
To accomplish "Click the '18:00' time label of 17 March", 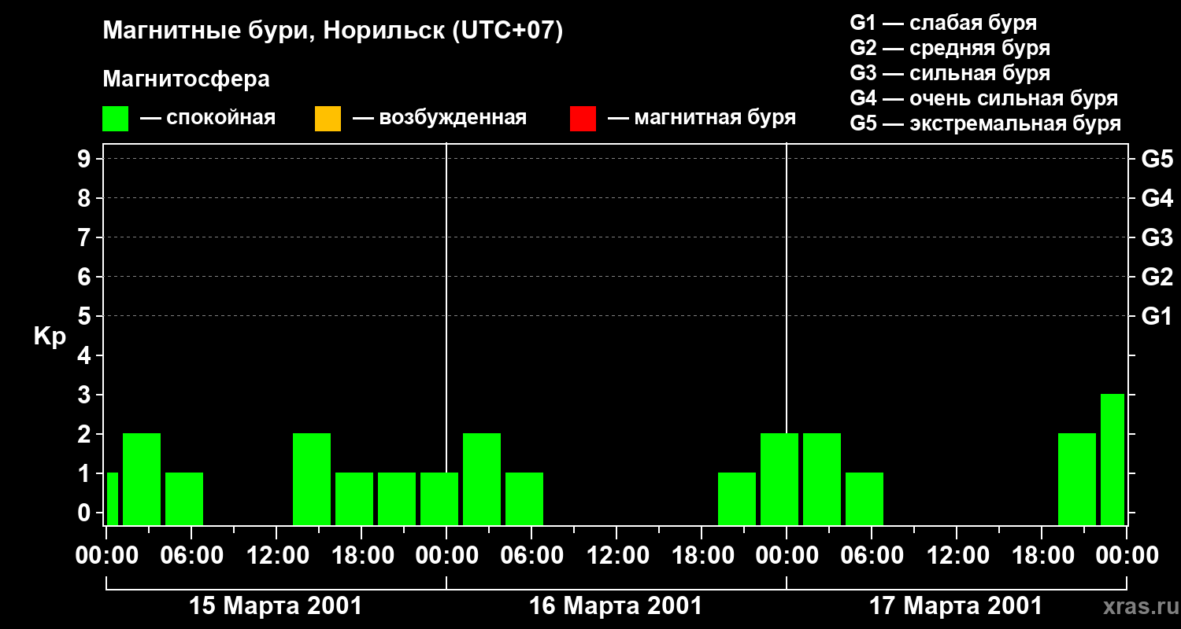I will click(x=1042, y=556).
